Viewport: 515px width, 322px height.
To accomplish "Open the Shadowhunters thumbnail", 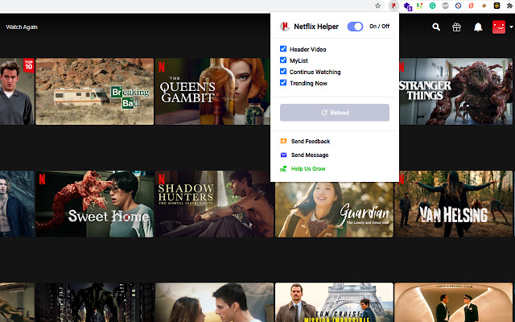I will [214, 204].
